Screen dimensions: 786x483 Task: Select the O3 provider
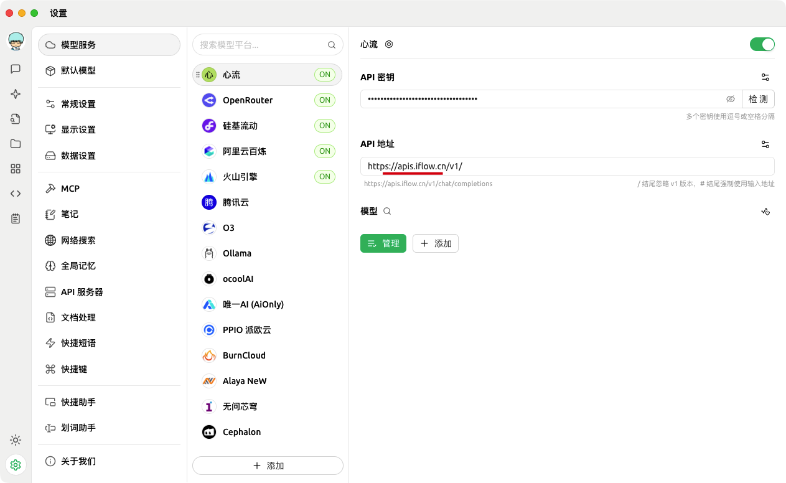pos(267,228)
